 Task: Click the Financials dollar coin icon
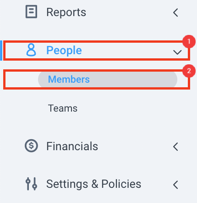31,146
